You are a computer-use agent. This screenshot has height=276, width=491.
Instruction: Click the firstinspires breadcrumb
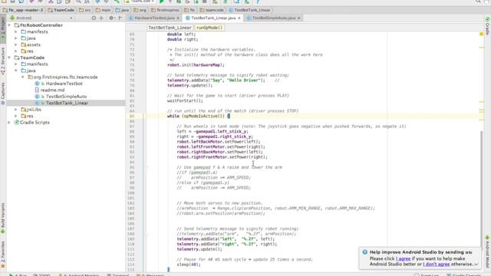(x=166, y=10)
